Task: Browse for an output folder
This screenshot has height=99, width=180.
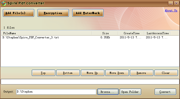Action: pyautogui.click(x=108, y=92)
